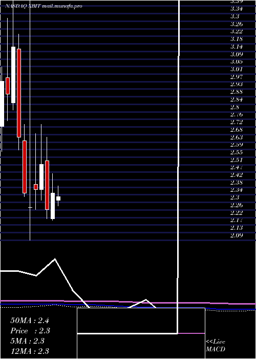Click the 3.01 price axis label
256x359 pixels.
coord(237,69)
